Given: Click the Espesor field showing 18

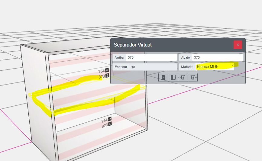Looking at the screenshot, I should pos(153,67).
